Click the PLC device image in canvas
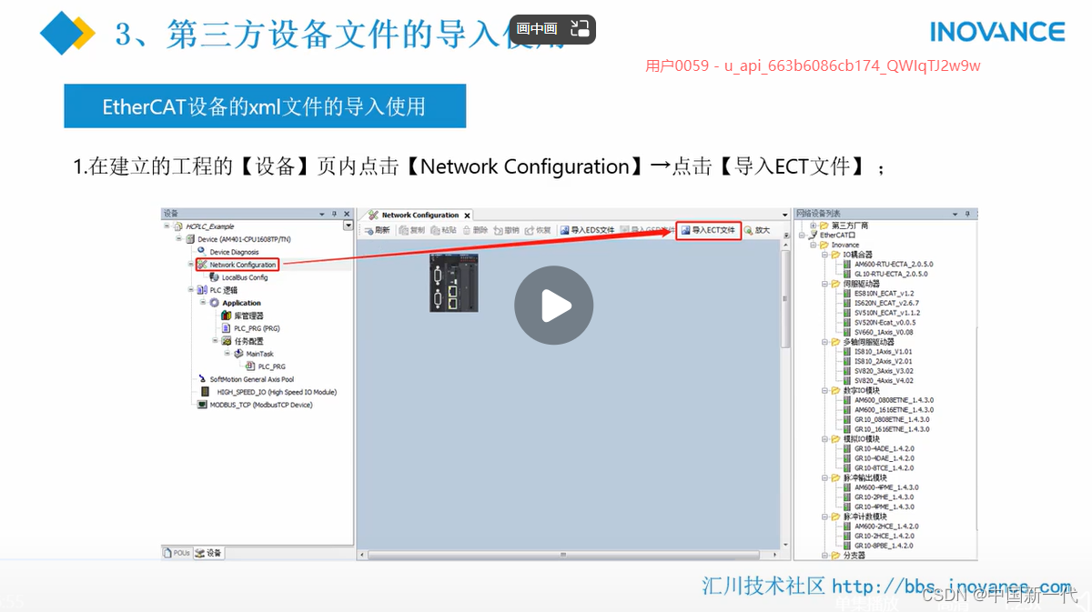Image resolution: width=1092 pixels, height=612 pixels. (x=454, y=283)
